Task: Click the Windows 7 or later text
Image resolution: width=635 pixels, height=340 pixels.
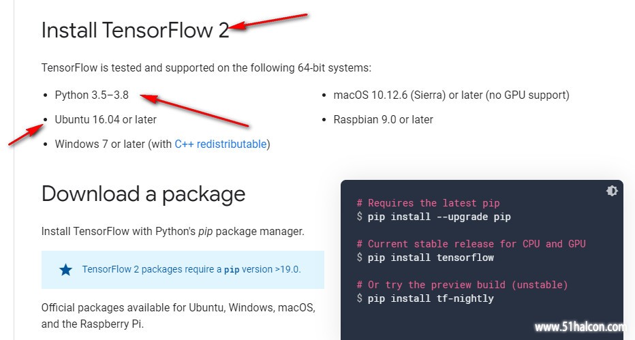Action: pos(100,144)
